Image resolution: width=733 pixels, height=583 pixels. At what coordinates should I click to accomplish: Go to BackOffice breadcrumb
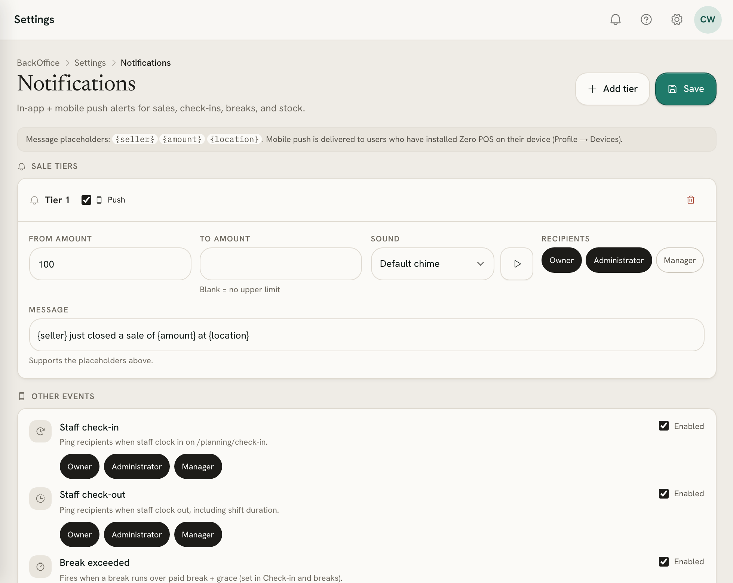click(38, 63)
